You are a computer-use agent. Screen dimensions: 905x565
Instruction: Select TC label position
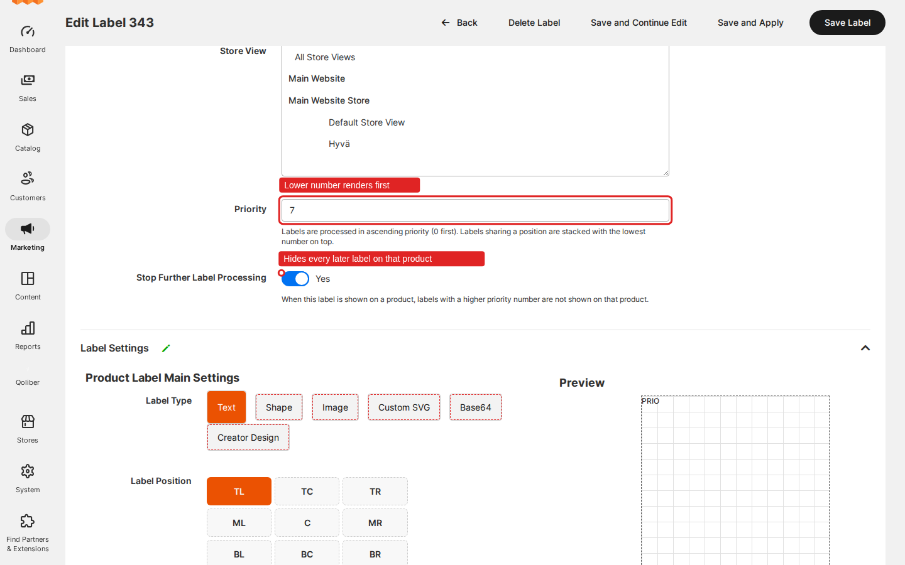[307, 492]
